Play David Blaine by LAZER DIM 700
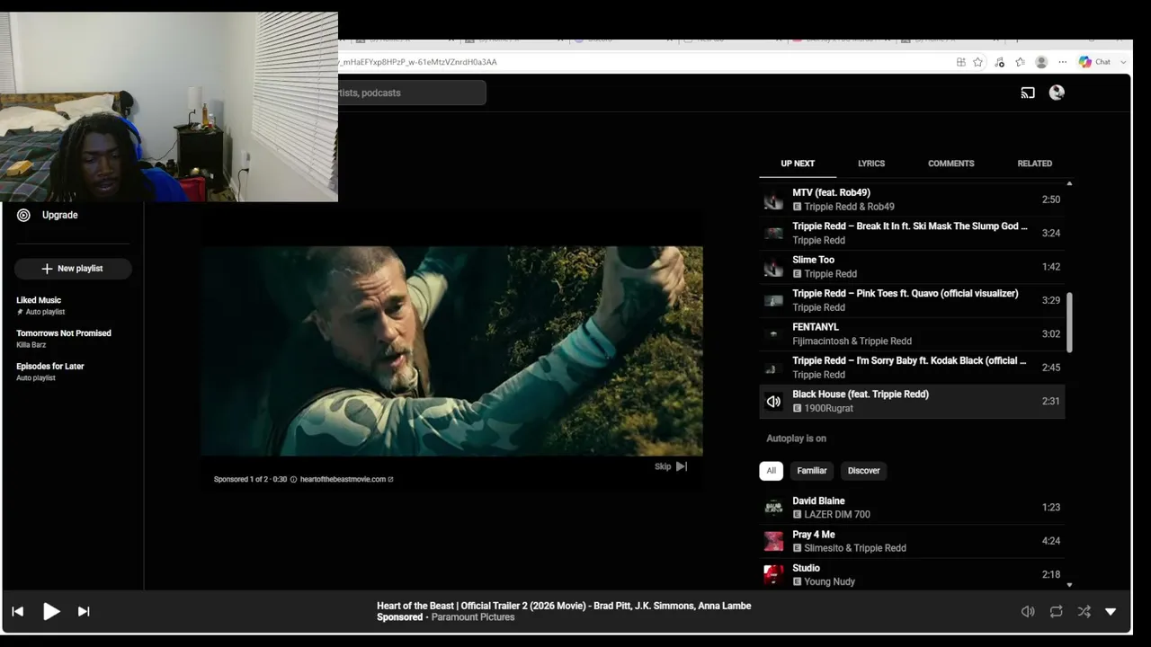The height and width of the screenshot is (647, 1151). tap(912, 508)
